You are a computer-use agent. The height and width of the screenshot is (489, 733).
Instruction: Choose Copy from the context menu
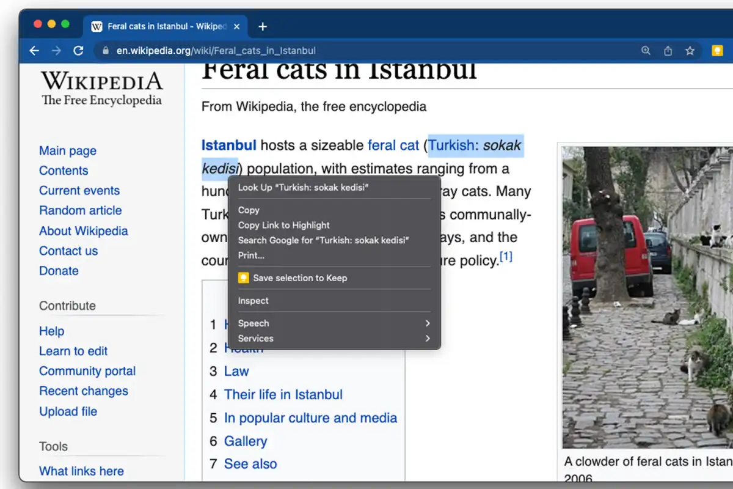(249, 210)
